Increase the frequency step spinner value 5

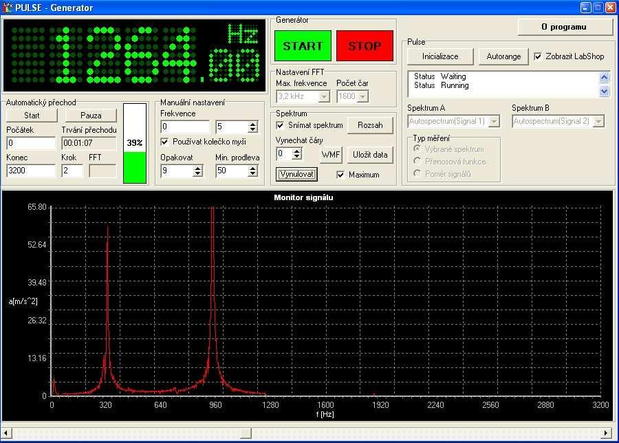[253, 124]
